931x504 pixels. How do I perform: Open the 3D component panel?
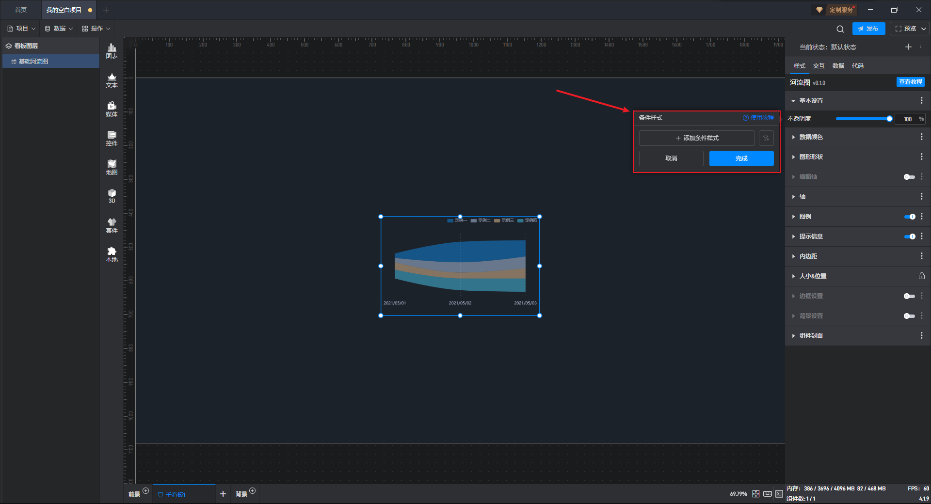click(112, 196)
